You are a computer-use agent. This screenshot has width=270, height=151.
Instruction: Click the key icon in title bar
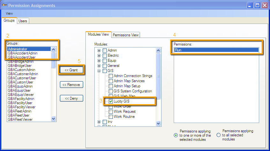click(4, 5)
